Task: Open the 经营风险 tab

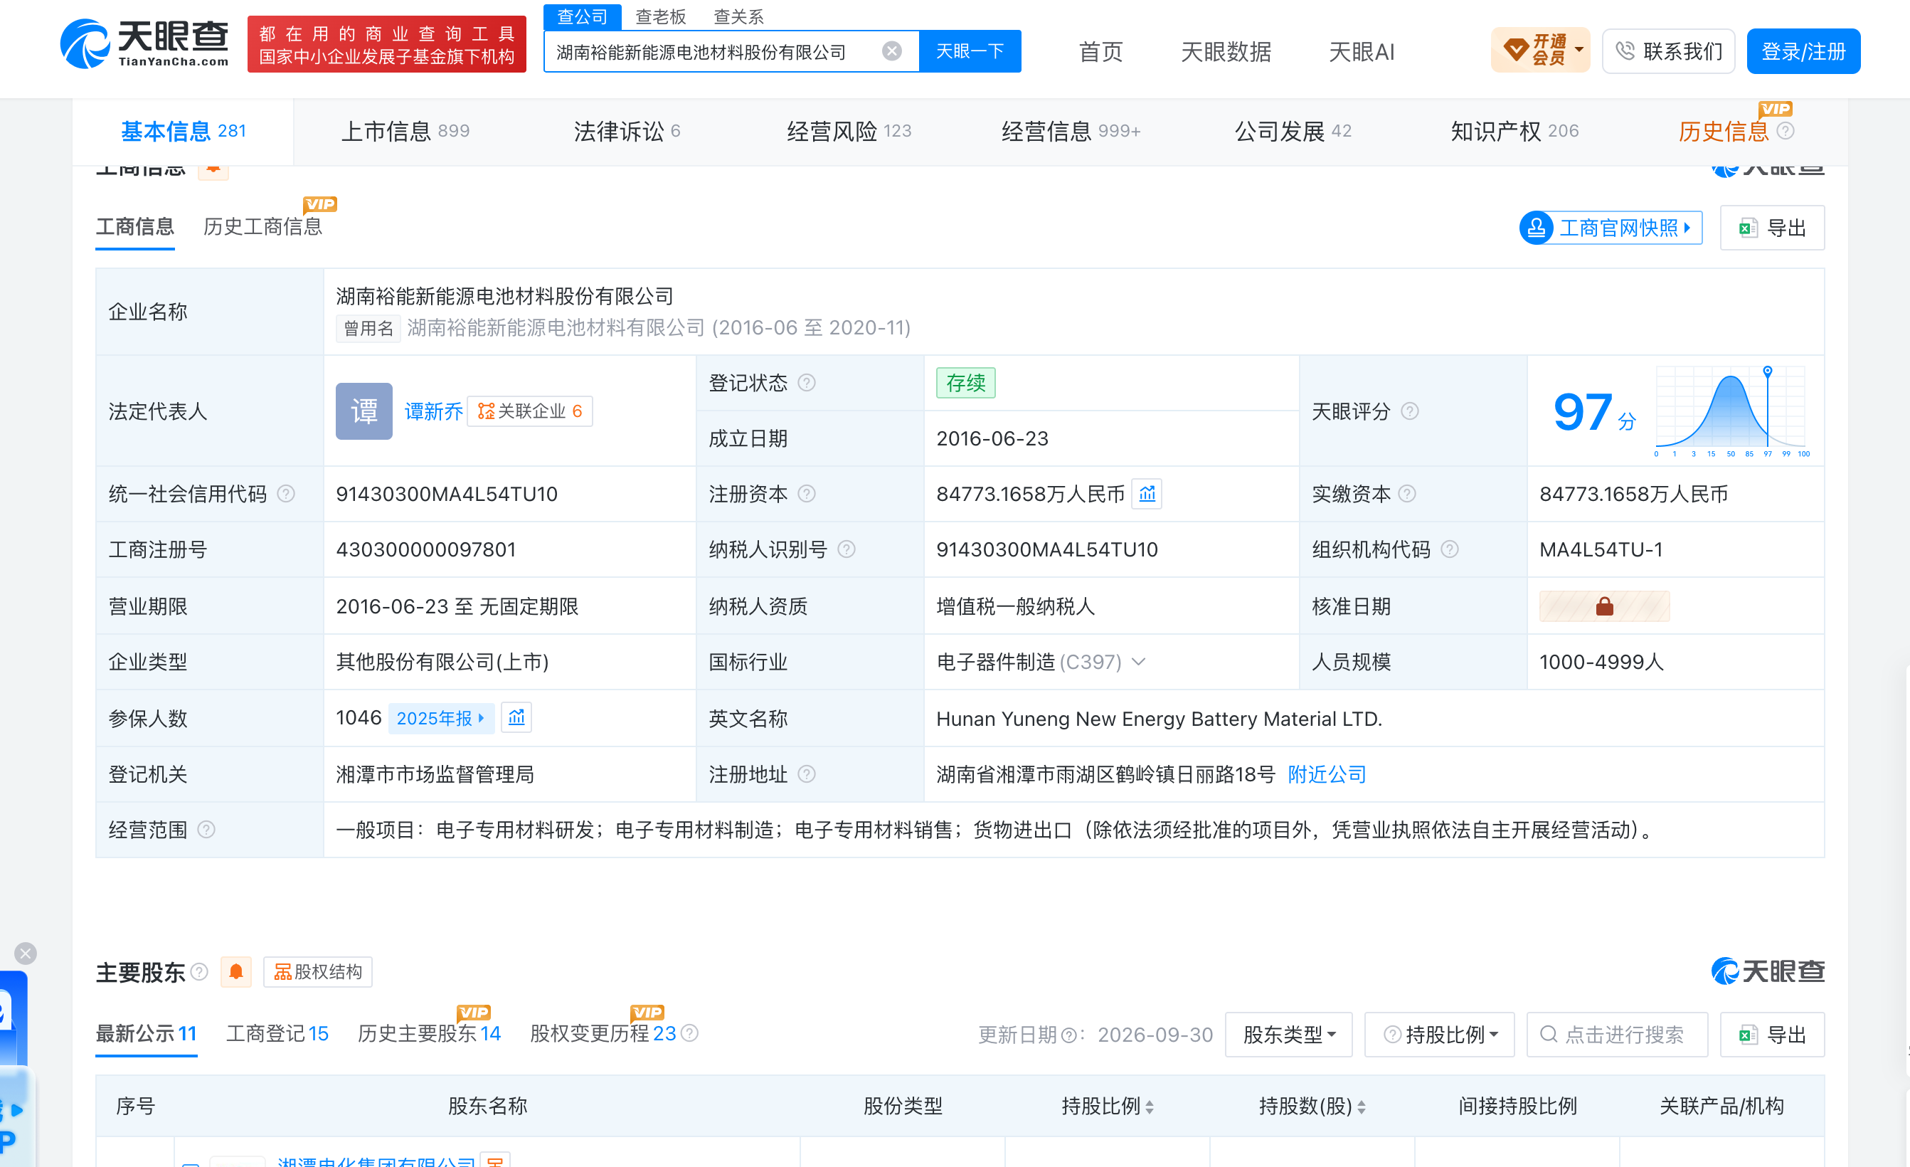Action: click(x=849, y=131)
